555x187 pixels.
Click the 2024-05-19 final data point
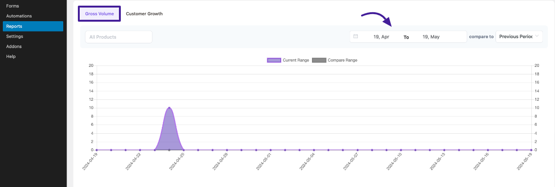point(531,150)
